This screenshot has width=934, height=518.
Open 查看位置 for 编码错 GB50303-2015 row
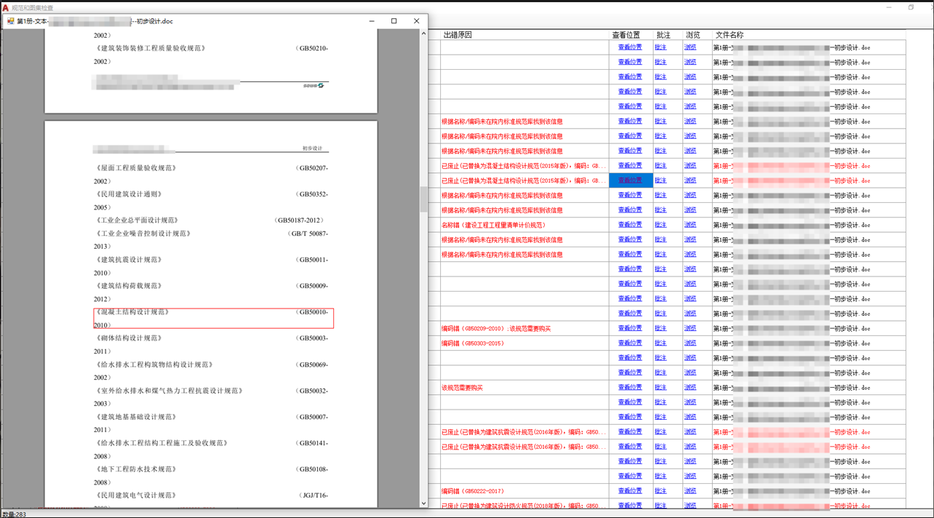click(630, 343)
